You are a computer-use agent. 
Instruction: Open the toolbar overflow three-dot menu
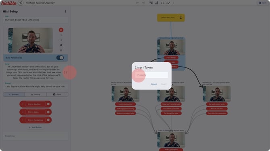pos(174,3)
